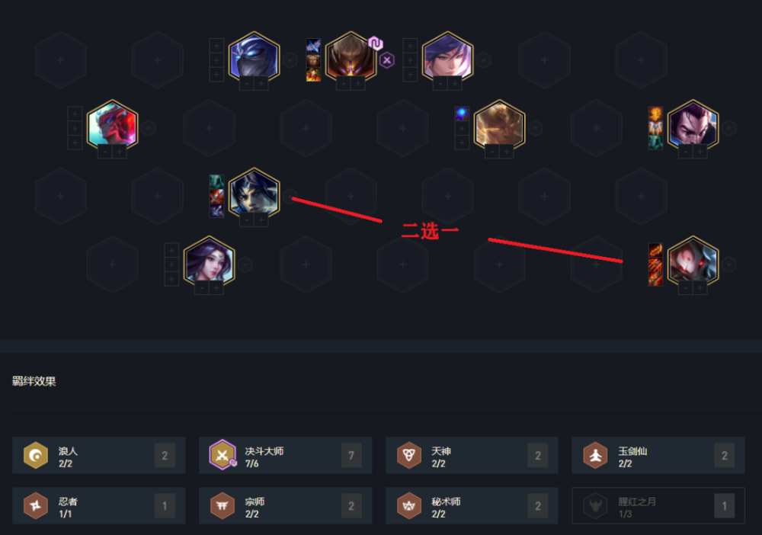Click the 决斗大师 trait icon
This screenshot has height=535, width=762.
tap(222, 455)
